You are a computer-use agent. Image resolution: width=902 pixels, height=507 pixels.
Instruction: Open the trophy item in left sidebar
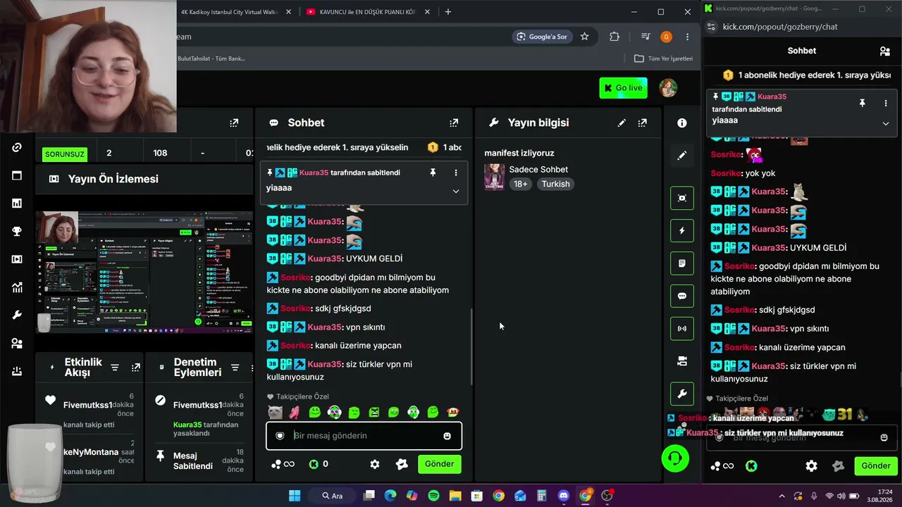point(17,231)
